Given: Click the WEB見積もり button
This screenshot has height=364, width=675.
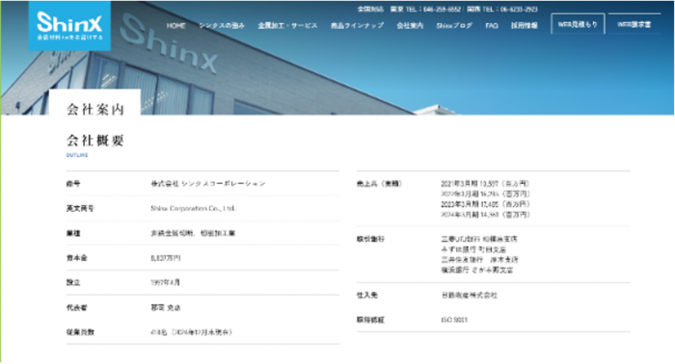Looking at the screenshot, I should (578, 24).
